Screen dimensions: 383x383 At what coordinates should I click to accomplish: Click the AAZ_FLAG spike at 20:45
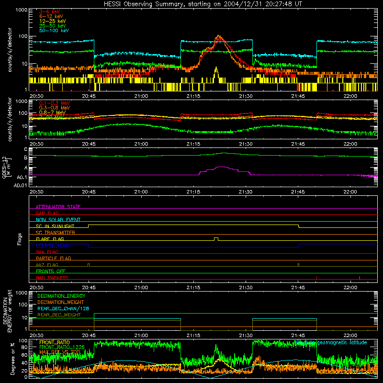click(89, 265)
